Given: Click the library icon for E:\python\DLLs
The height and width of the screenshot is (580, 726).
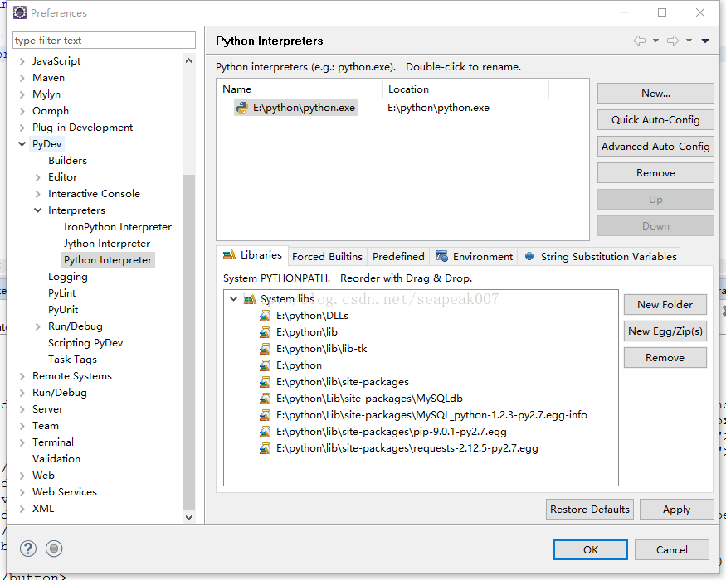Looking at the screenshot, I should (x=265, y=316).
